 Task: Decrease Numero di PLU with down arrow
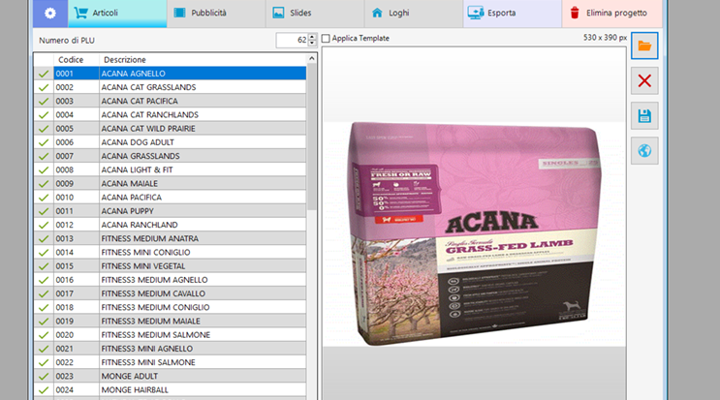[x=312, y=44]
